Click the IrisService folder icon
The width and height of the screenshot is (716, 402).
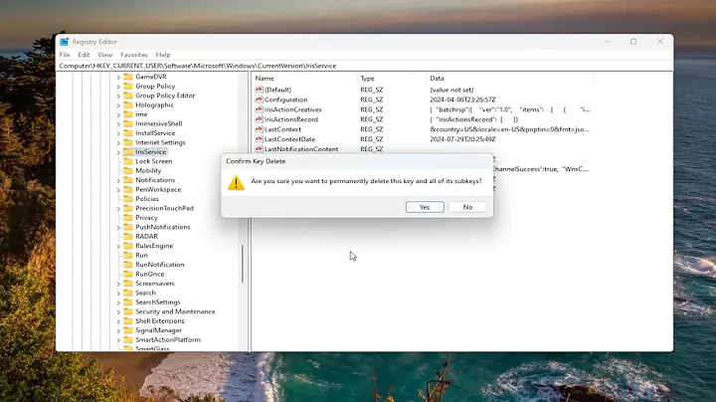coord(128,151)
